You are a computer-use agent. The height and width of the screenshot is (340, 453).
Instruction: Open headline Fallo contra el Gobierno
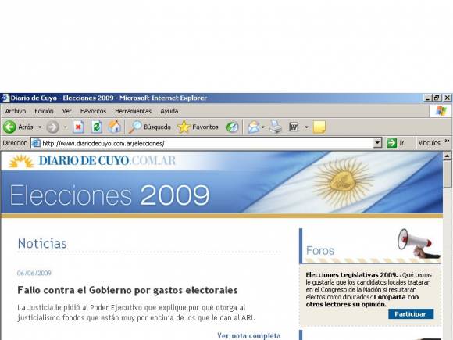point(127,290)
